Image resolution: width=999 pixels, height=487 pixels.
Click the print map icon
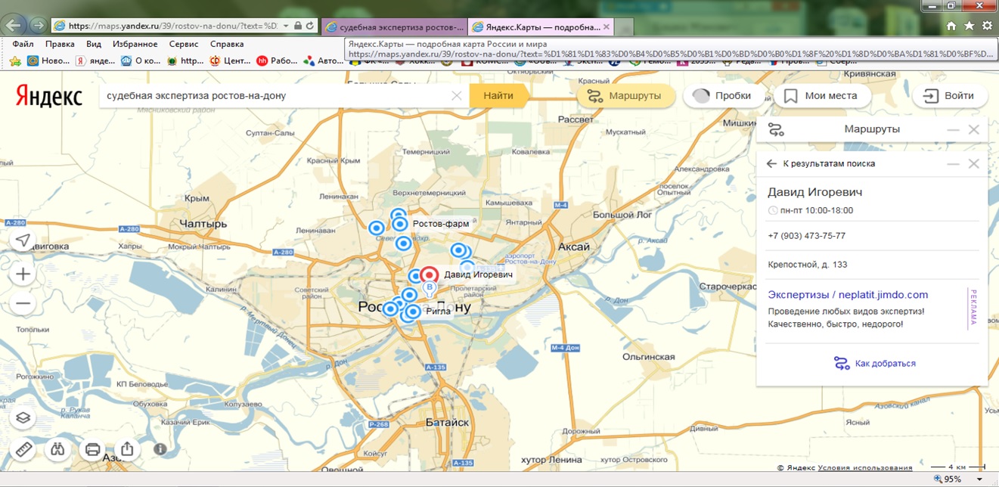pos(93,449)
